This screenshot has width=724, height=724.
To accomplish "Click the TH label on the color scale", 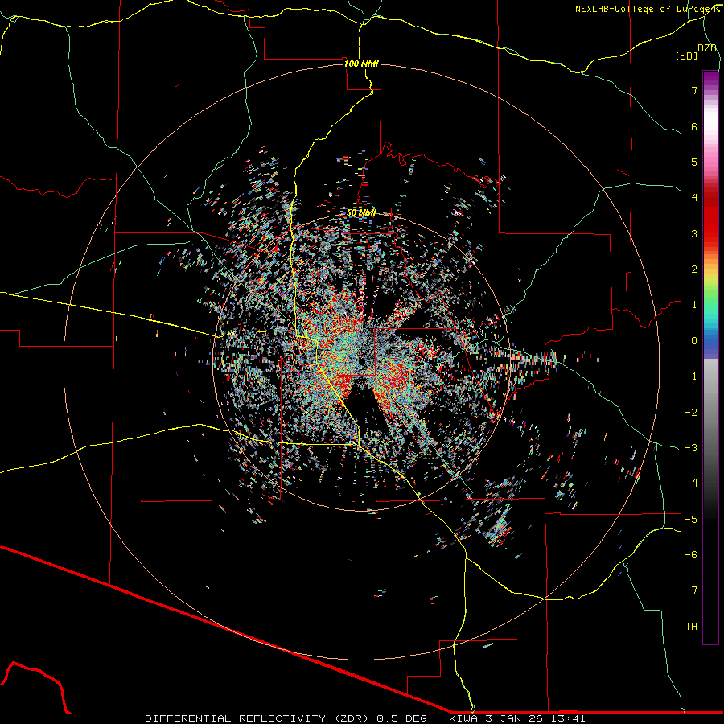I will click(691, 627).
